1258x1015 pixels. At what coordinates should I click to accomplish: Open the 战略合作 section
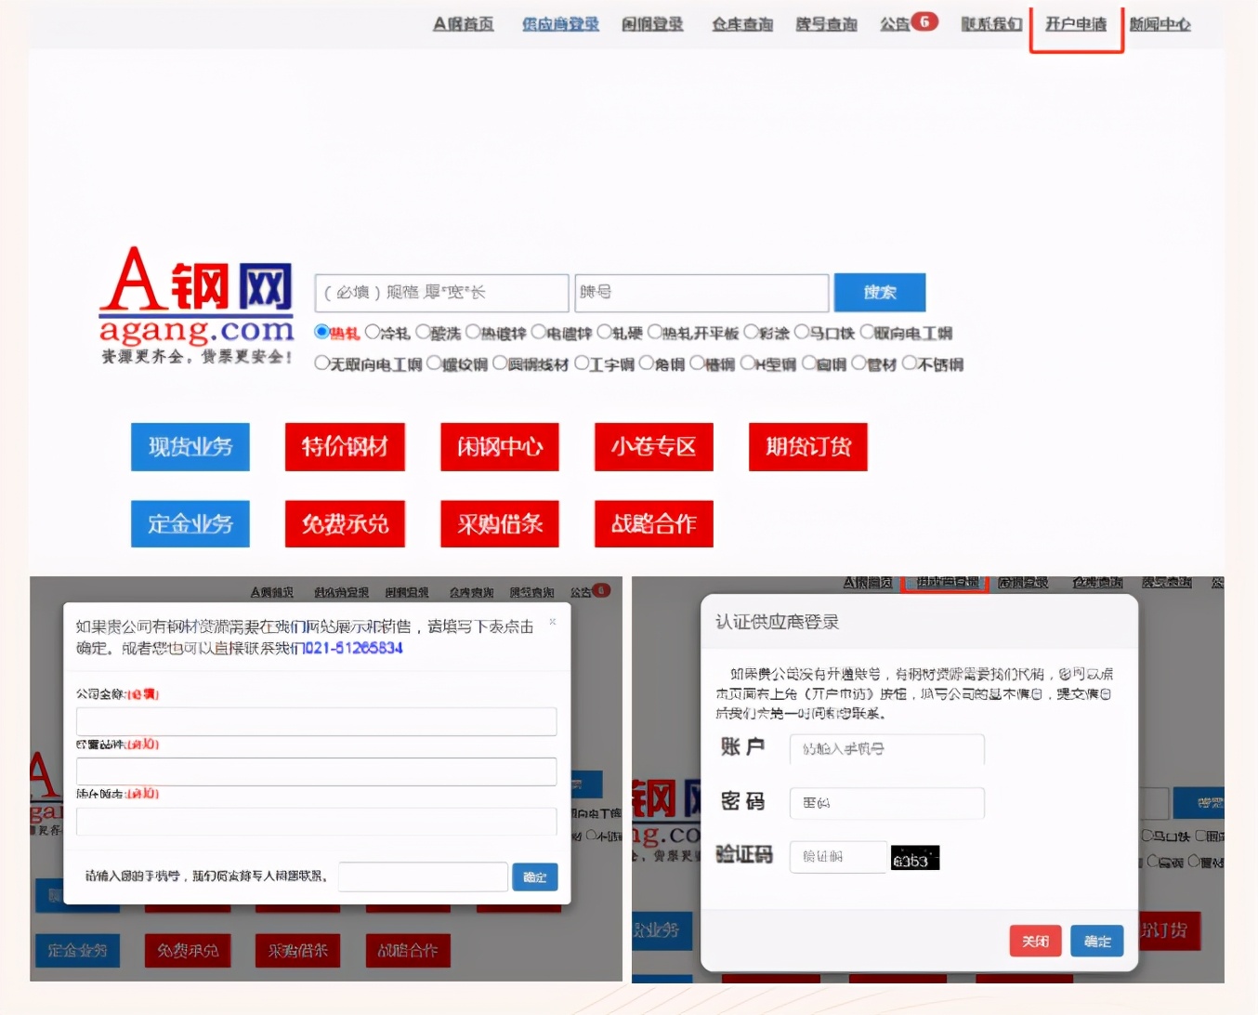[653, 523]
